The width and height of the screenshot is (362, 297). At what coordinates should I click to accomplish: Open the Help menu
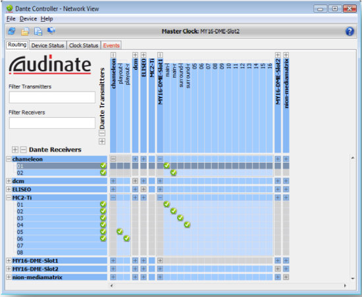(47, 18)
